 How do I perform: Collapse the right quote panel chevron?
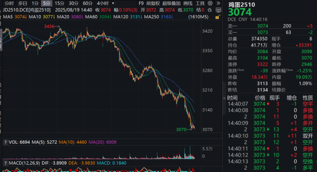(x=224, y=98)
